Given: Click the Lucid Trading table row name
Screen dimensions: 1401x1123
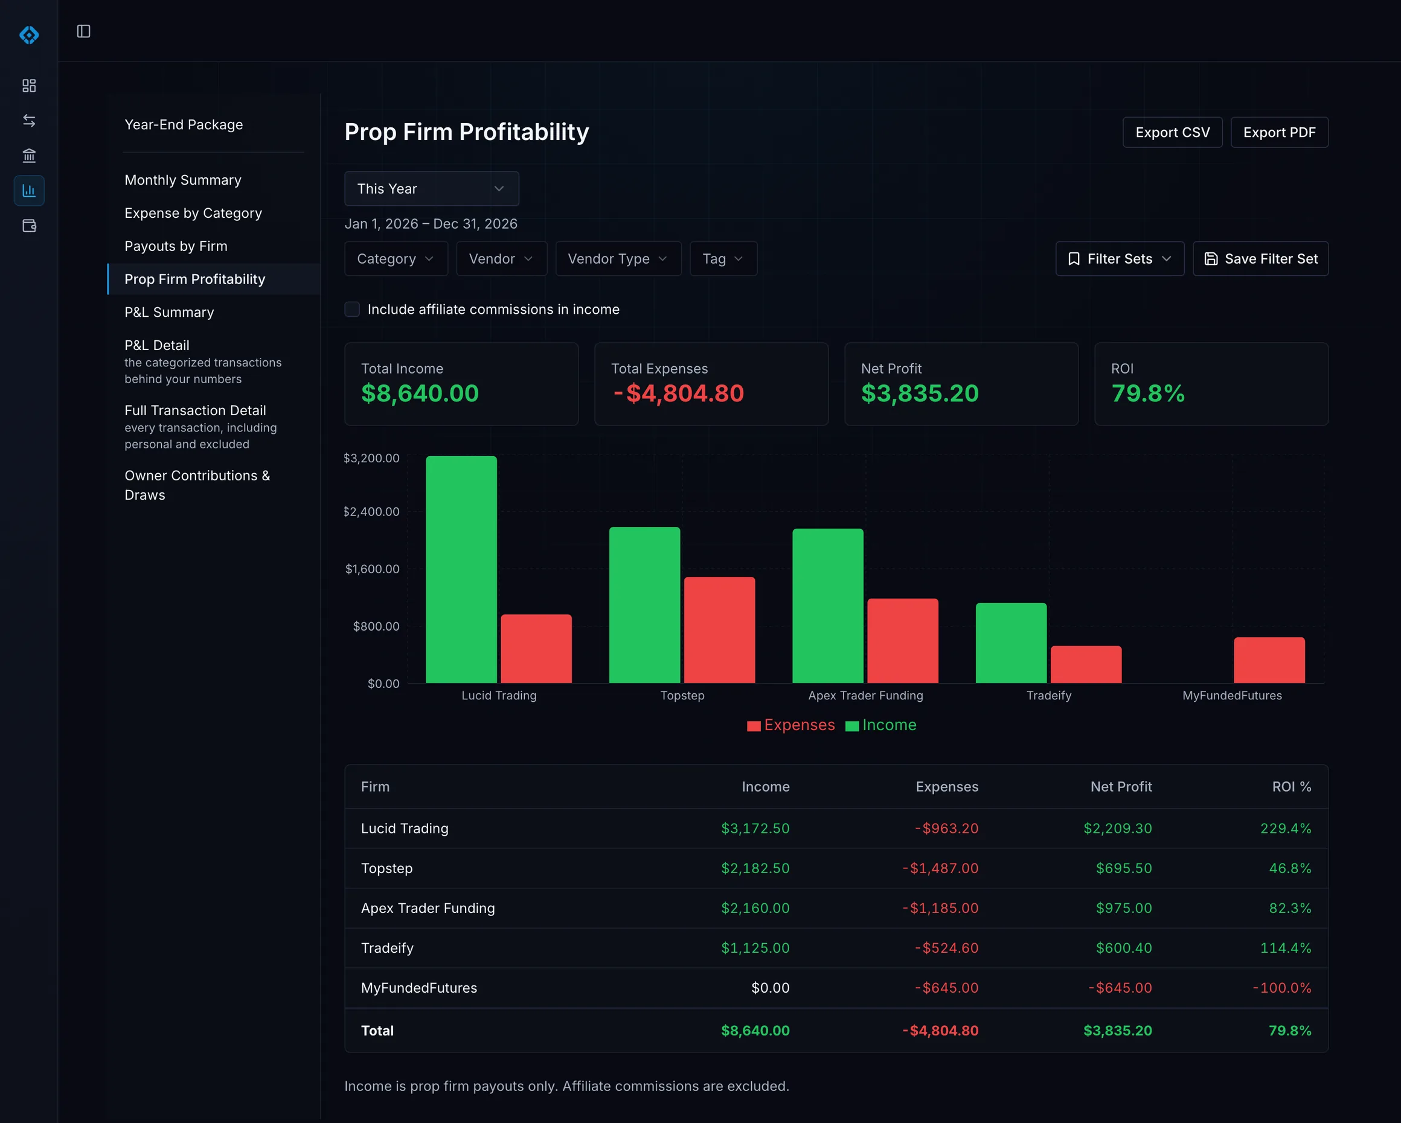Looking at the screenshot, I should (x=405, y=828).
